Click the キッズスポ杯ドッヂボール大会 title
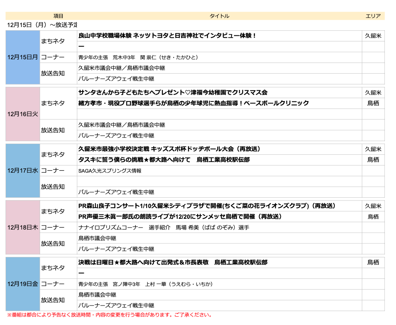The image size is (396, 325). 169,149
